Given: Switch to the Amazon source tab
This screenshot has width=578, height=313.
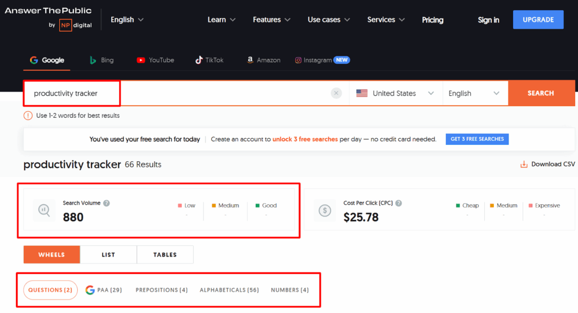Looking at the screenshot, I should coord(264,60).
